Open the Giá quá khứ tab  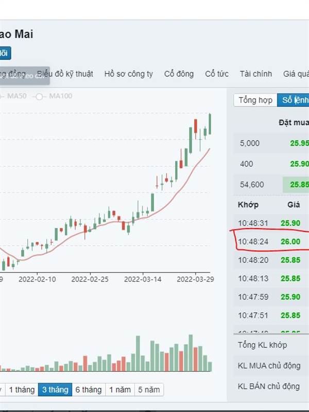pyautogui.click(x=296, y=74)
